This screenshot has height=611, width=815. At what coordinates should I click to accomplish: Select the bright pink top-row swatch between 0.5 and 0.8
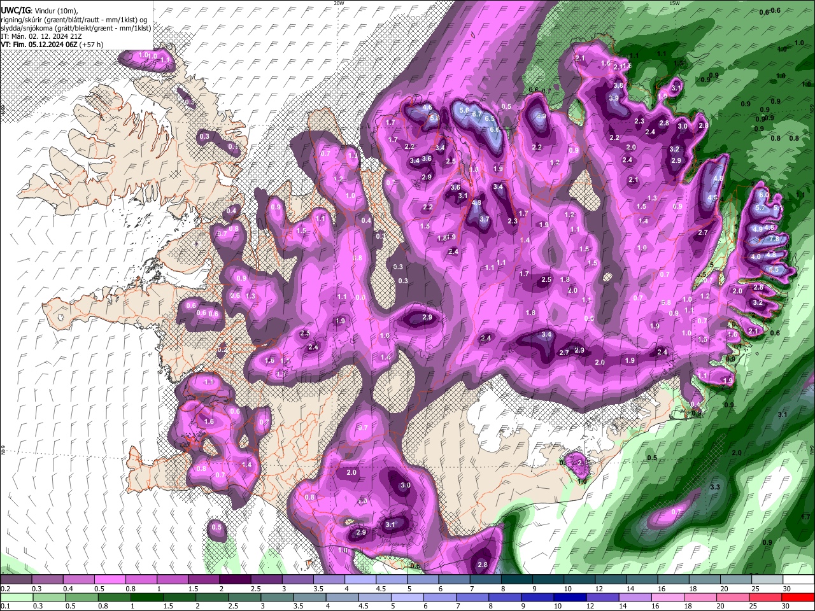pyautogui.click(x=110, y=580)
